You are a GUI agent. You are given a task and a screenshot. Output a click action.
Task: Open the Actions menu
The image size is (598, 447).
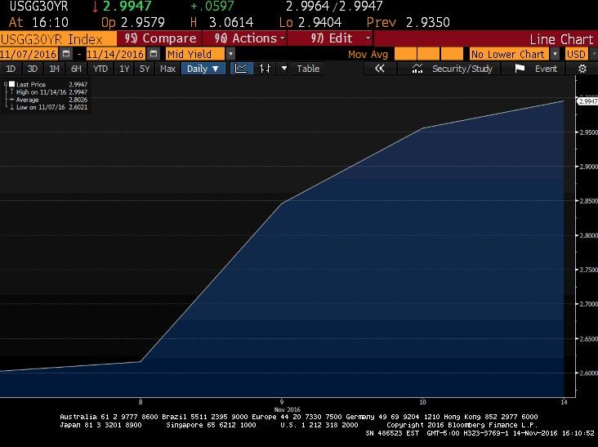[249, 38]
